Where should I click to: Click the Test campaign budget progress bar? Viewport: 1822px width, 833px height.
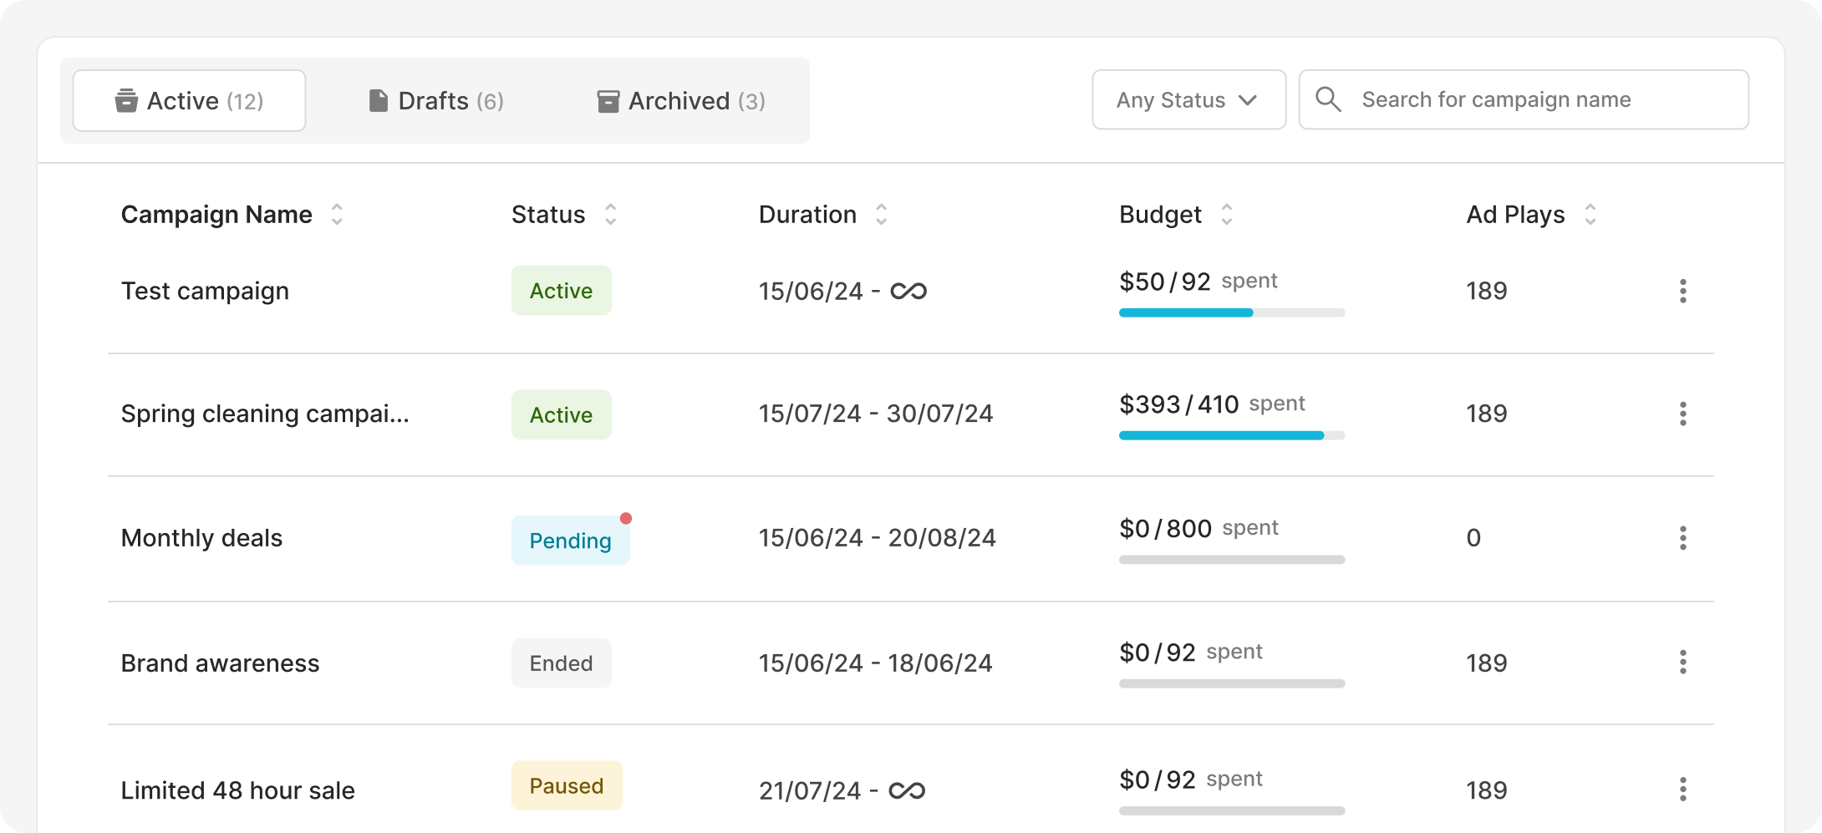1231,313
